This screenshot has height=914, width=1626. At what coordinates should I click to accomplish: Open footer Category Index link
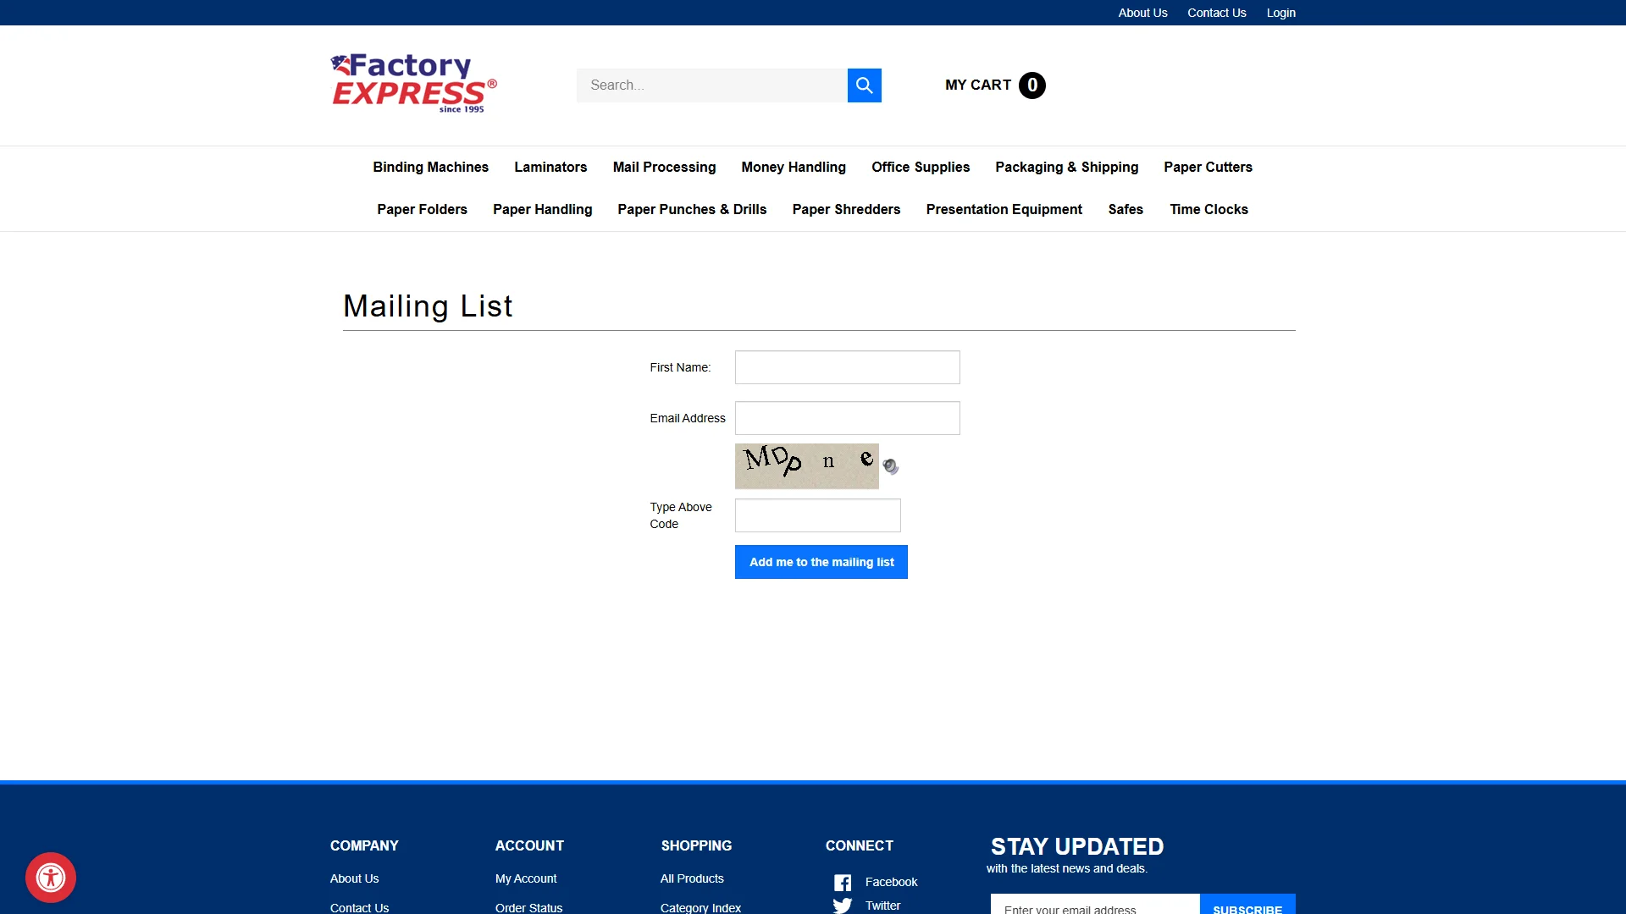[700, 907]
